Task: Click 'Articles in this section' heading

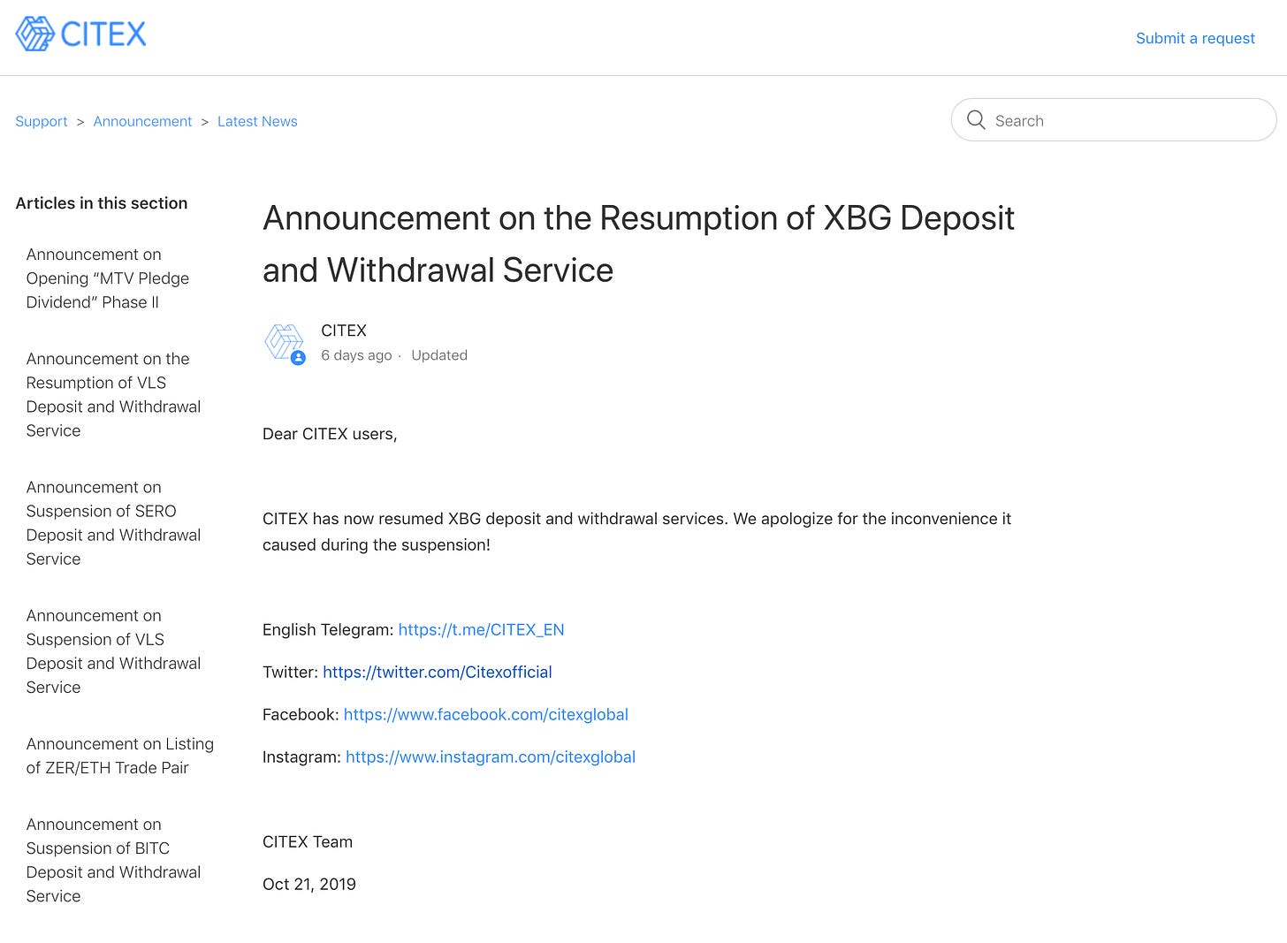Action: point(102,203)
